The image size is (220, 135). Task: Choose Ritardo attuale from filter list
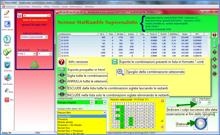pos(82,122)
